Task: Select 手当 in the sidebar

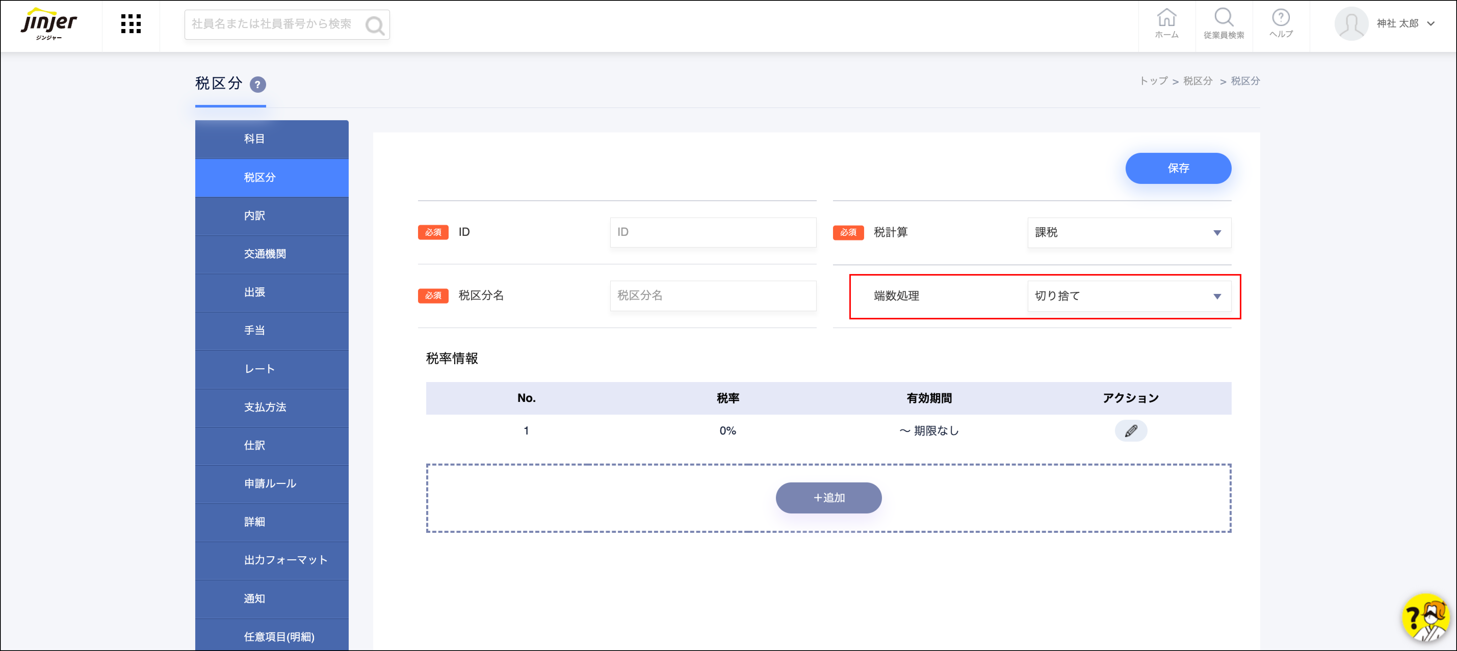Action: pyautogui.click(x=271, y=331)
